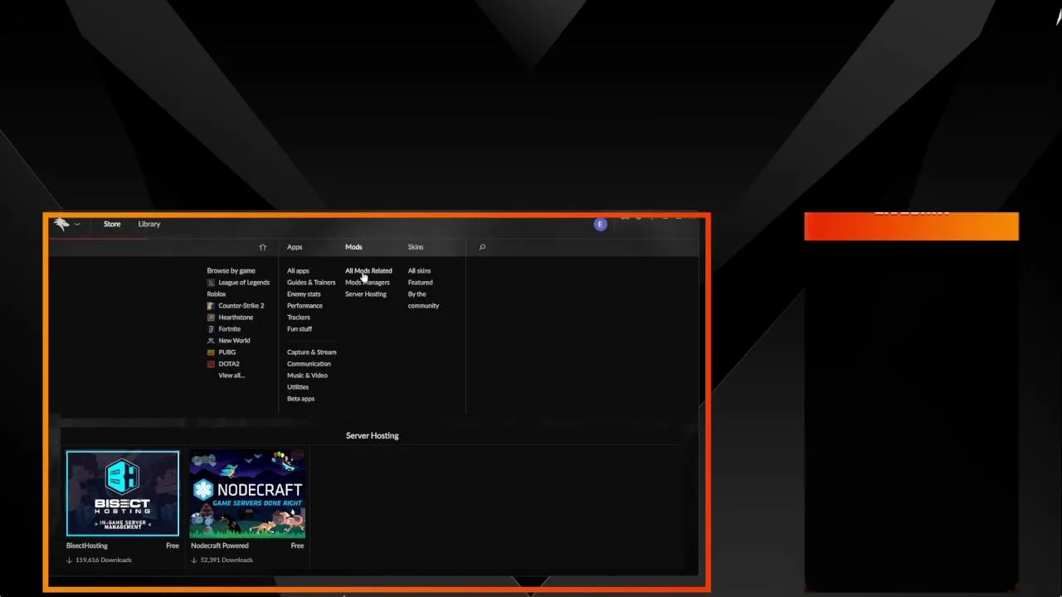
Task: Click the store home icon left of Apps
Action: coord(262,247)
